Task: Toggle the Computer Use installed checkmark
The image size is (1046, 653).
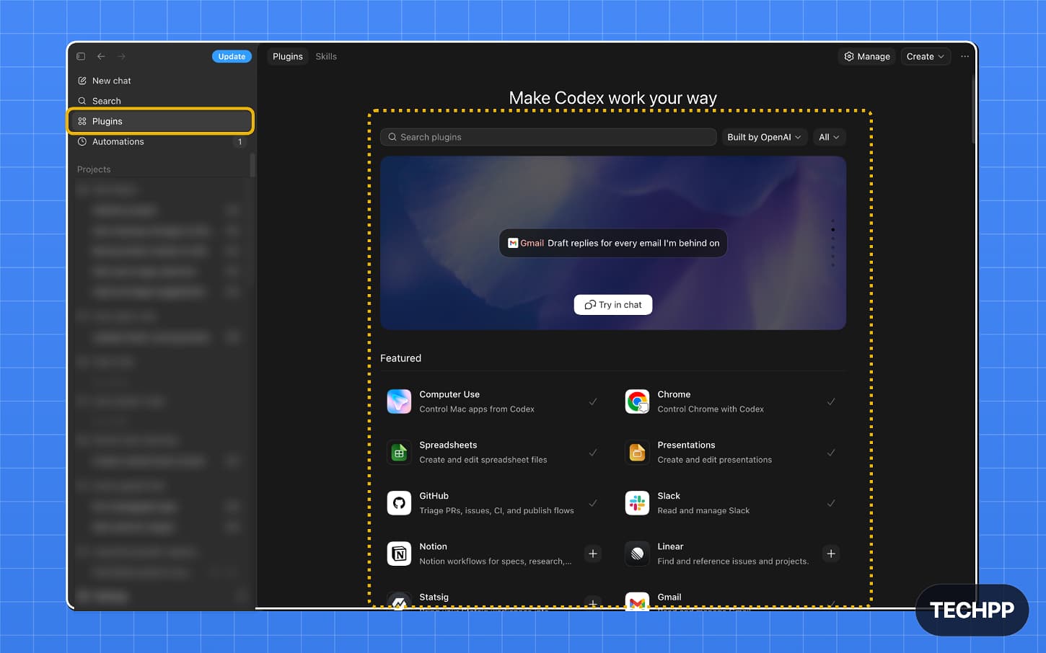Action: (593, 401)
